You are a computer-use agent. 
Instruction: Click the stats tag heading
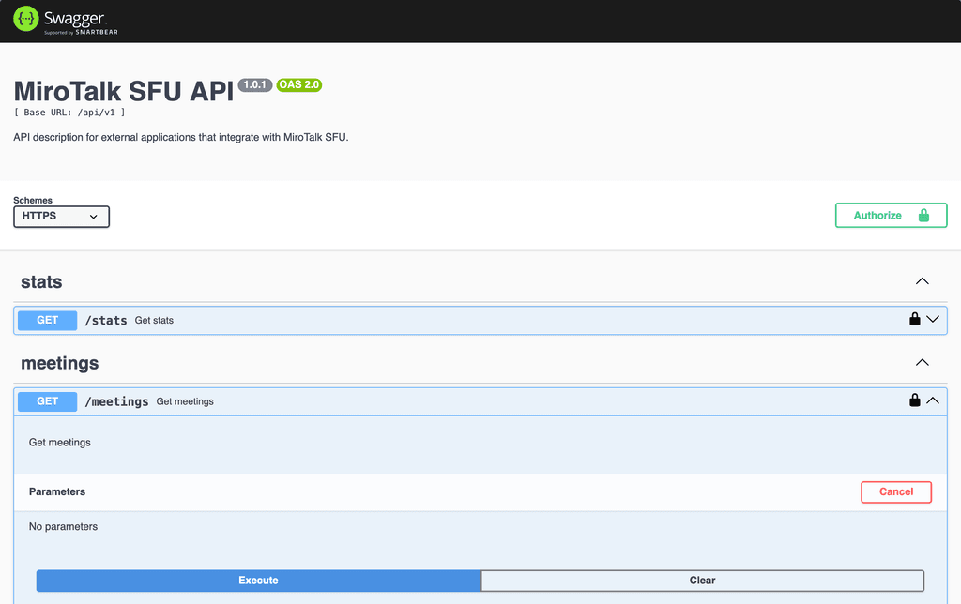(41, 282)
